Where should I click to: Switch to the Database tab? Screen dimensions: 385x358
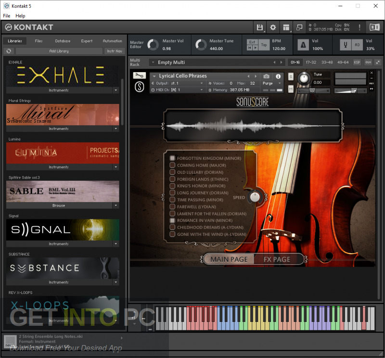click(63, 41)
